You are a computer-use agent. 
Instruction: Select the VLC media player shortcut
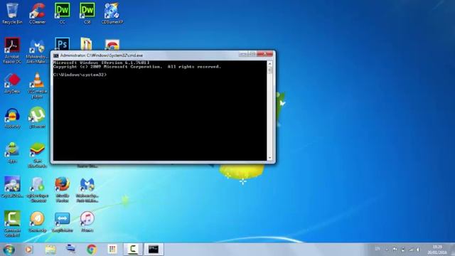(x=37, y=85)
